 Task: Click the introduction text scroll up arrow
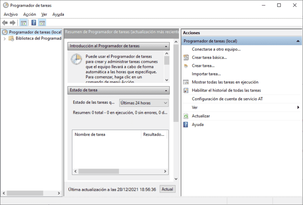(167, 53)
